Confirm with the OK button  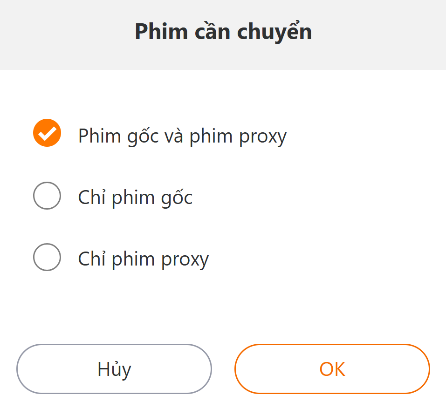coord(332,369)
